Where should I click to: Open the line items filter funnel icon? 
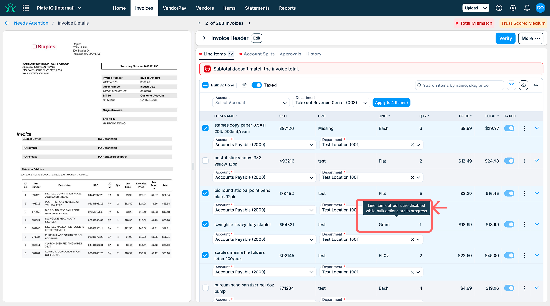[x=511, y=85]
